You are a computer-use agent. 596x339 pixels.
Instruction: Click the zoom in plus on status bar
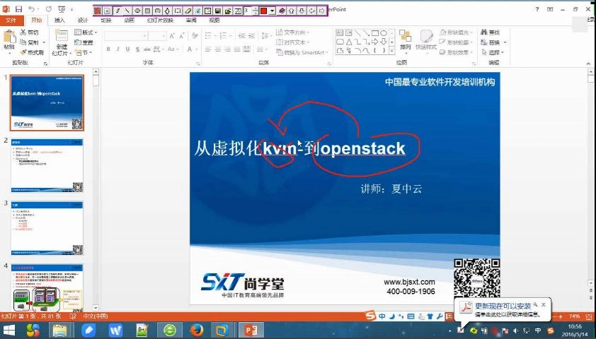pyautogui.click(x=561, y=316)
